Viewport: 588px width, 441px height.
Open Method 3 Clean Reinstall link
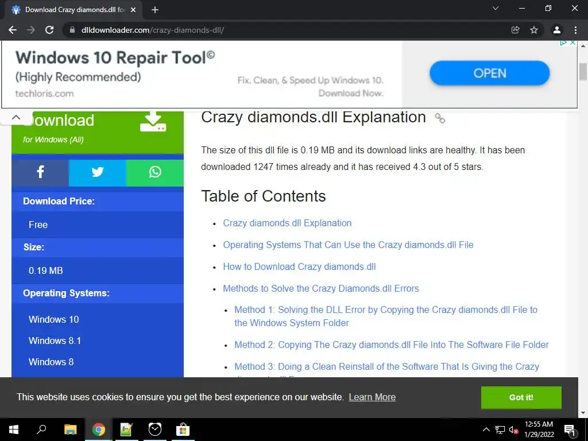[x=386, y=366]
